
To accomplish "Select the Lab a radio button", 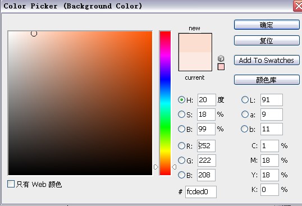I will pyautogui.click(x=245, y=115).
